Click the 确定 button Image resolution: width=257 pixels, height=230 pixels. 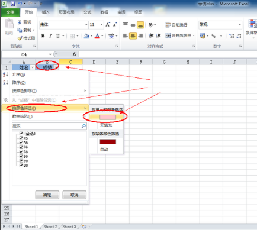pos(47,195)
